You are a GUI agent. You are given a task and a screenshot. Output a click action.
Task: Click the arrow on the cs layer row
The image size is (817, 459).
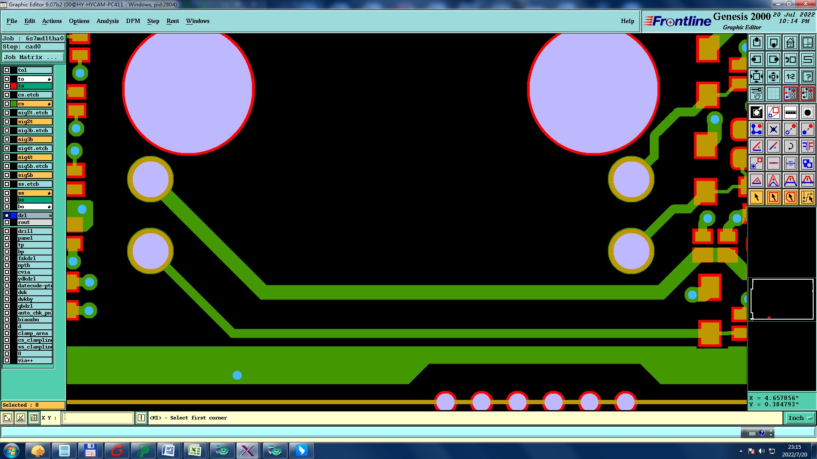tap(49, 104)
